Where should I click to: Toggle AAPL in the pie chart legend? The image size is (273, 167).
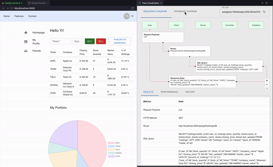tap(114, 143)
